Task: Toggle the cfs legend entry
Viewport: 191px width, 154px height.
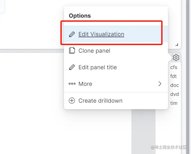Action: 174,67
